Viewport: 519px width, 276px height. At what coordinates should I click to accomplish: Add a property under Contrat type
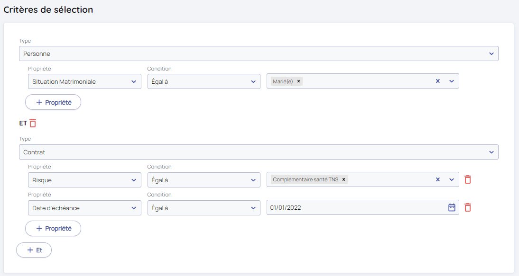(x=53, y=228)
